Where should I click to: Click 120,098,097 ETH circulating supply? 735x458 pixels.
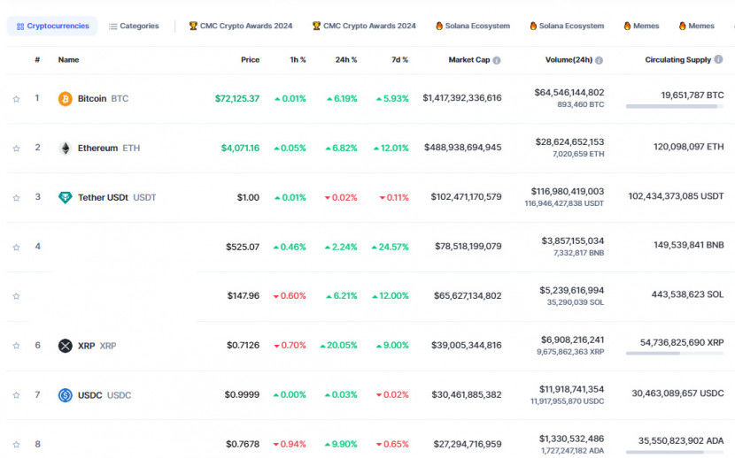(x=689, y=147)
